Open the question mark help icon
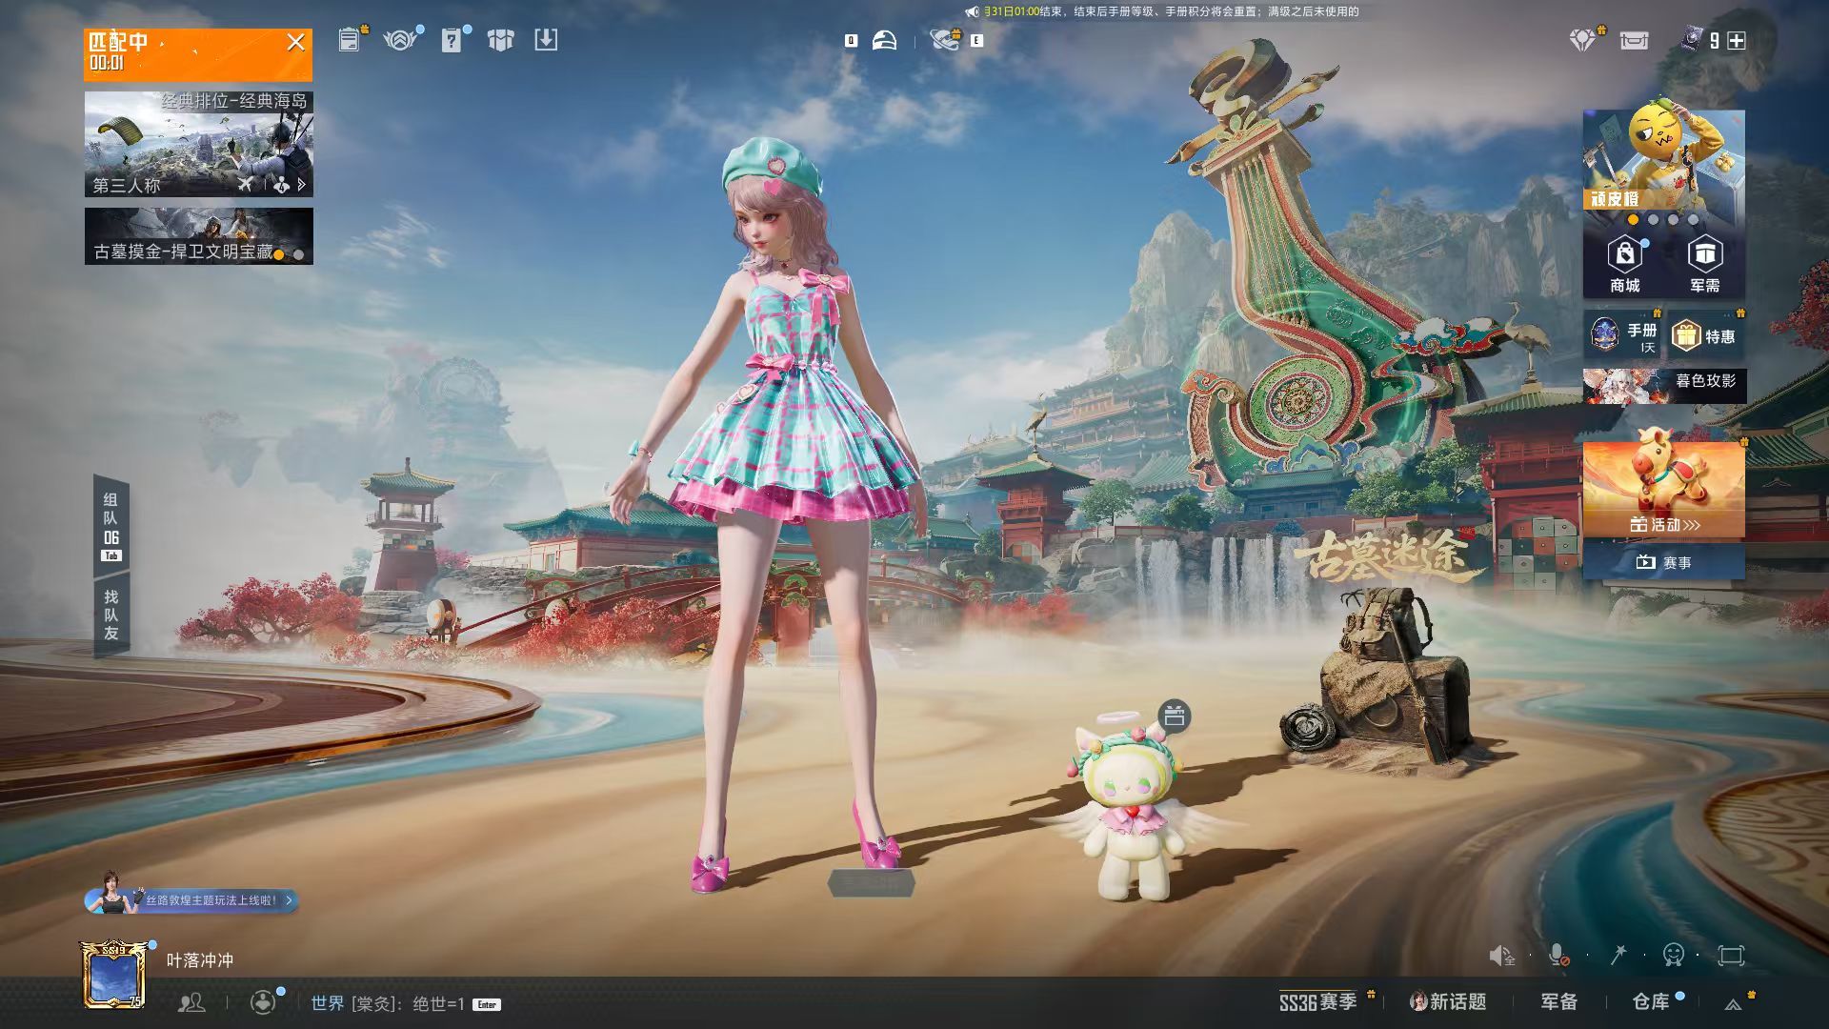Screen dimensions: 1829x1029 click(x=452, y=40)
